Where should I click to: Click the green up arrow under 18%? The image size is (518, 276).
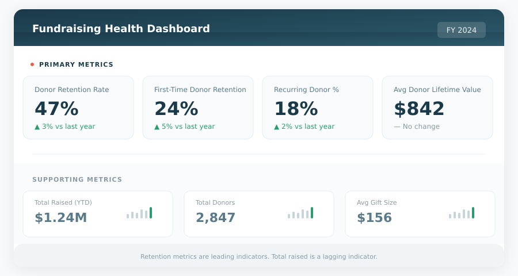coord(277,126)
